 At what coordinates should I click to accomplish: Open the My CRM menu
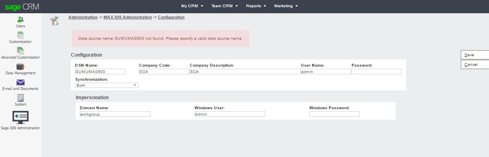coord(192,6)
